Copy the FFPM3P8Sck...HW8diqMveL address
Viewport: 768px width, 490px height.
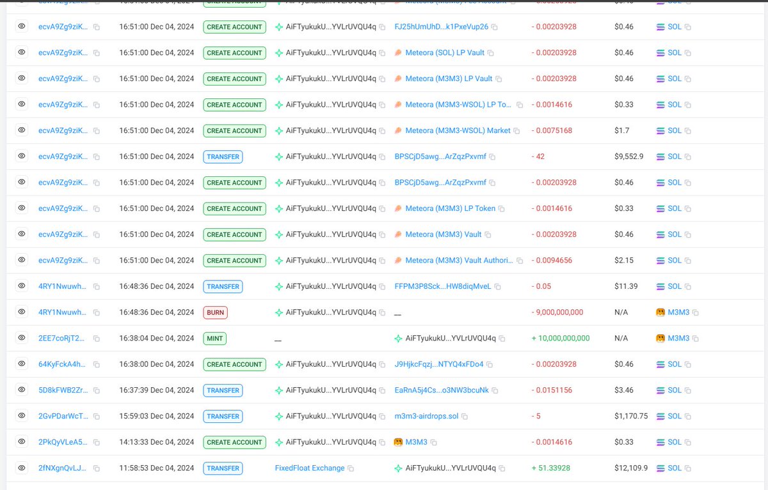pos(498,287)
